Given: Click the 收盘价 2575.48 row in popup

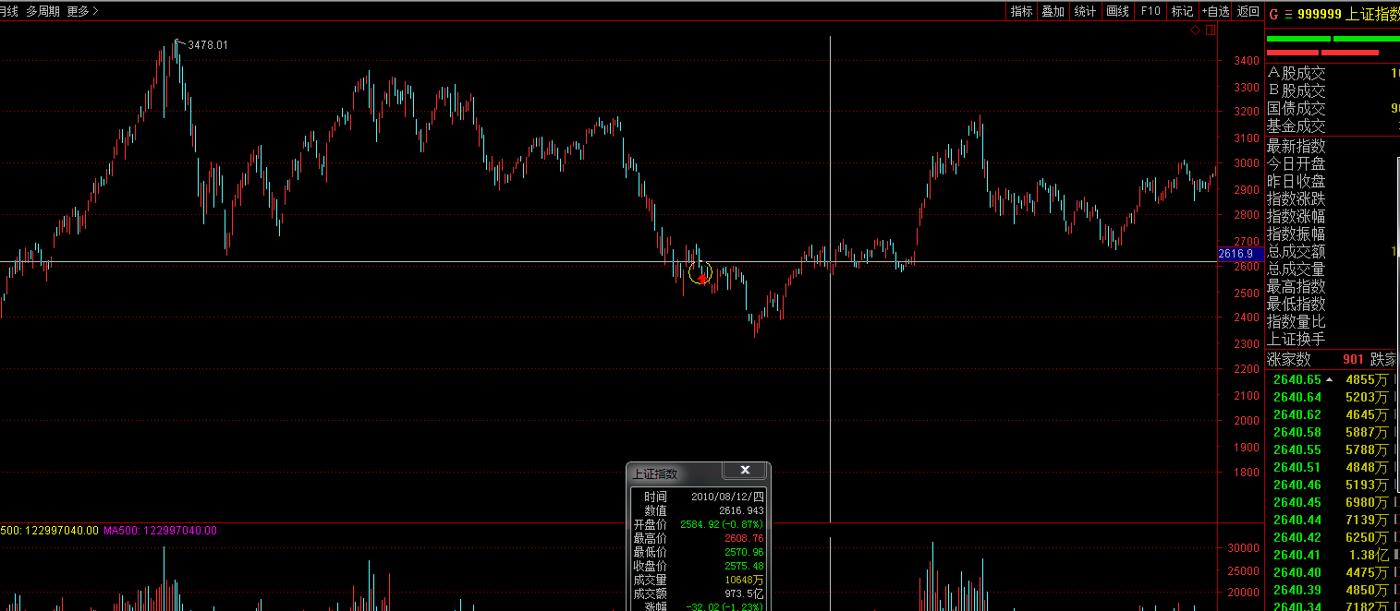Looking at the screenshot, I should pos(699,566).
